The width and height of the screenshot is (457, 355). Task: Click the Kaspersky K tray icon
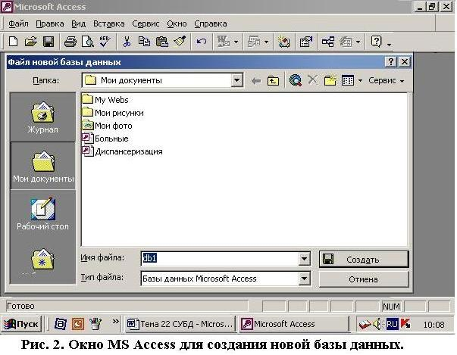click(x=405, y=324)
